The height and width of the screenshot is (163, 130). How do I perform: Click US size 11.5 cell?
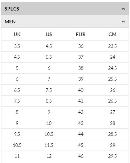click(x=49, y=145)
